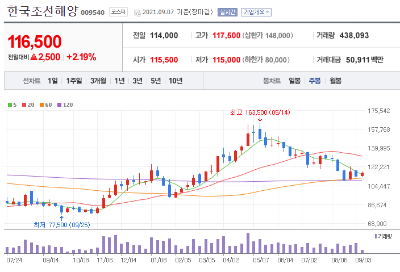Switch to 일봉 candlestick chart

294,81
